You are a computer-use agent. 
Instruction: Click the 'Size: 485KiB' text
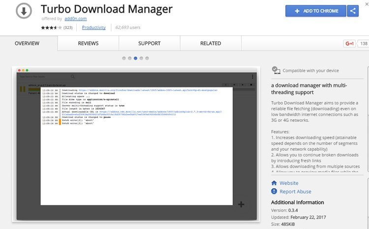[x=283, y=224]
